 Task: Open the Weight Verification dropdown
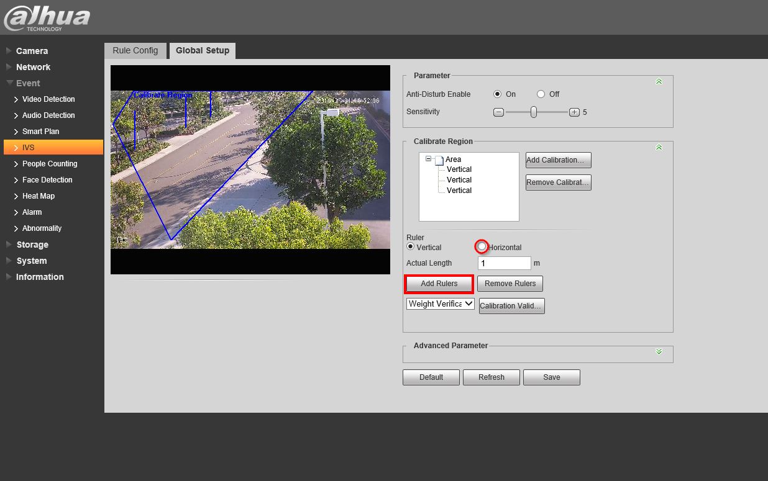[x=441, y=303]
